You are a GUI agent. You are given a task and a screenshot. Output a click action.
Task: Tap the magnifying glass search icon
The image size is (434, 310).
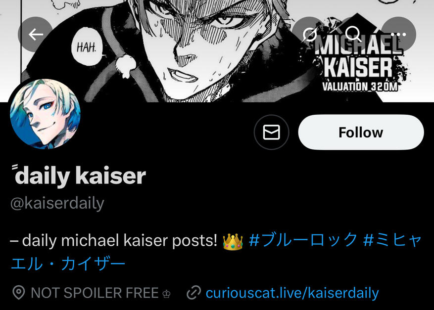354,35
